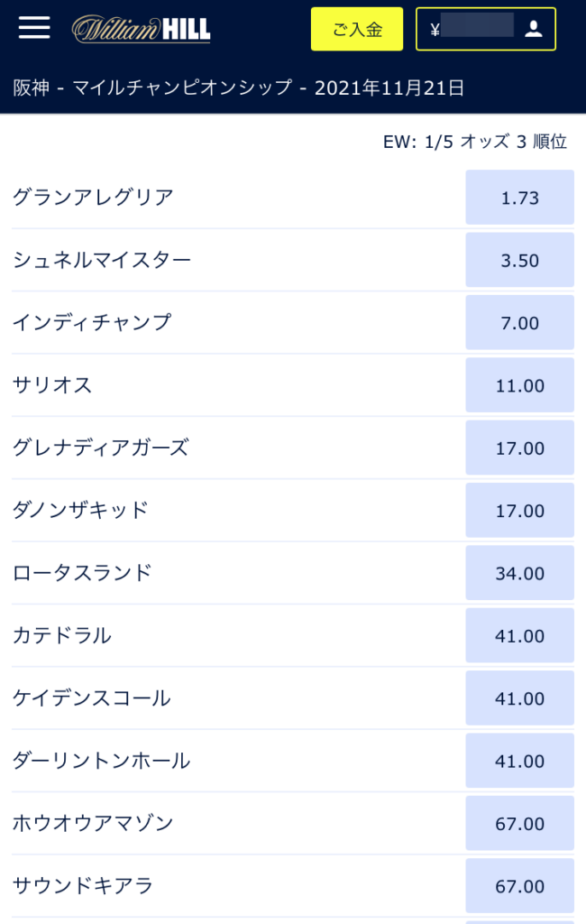
Task: Open the account profile icon
Action: [534, 29]
